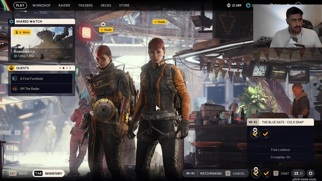322x181 pixels.
Task: Open the Inventory
Action: pos(53,173)
